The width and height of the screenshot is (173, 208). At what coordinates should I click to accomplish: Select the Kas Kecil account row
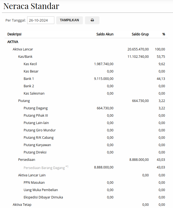30,64
